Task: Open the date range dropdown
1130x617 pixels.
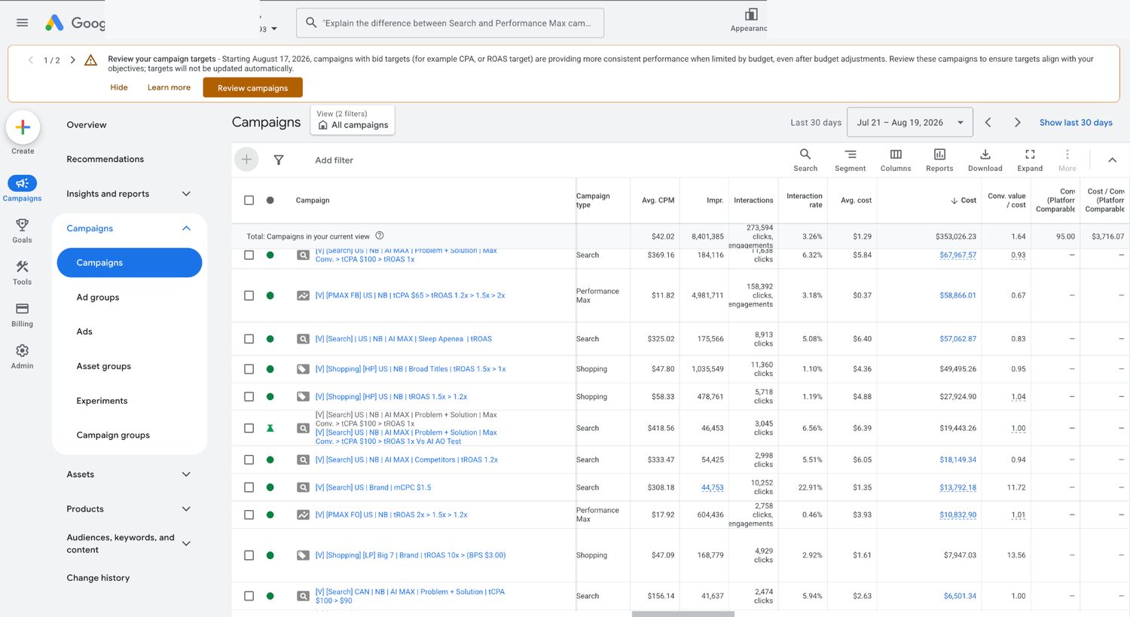Action: (x=910, y=122)
